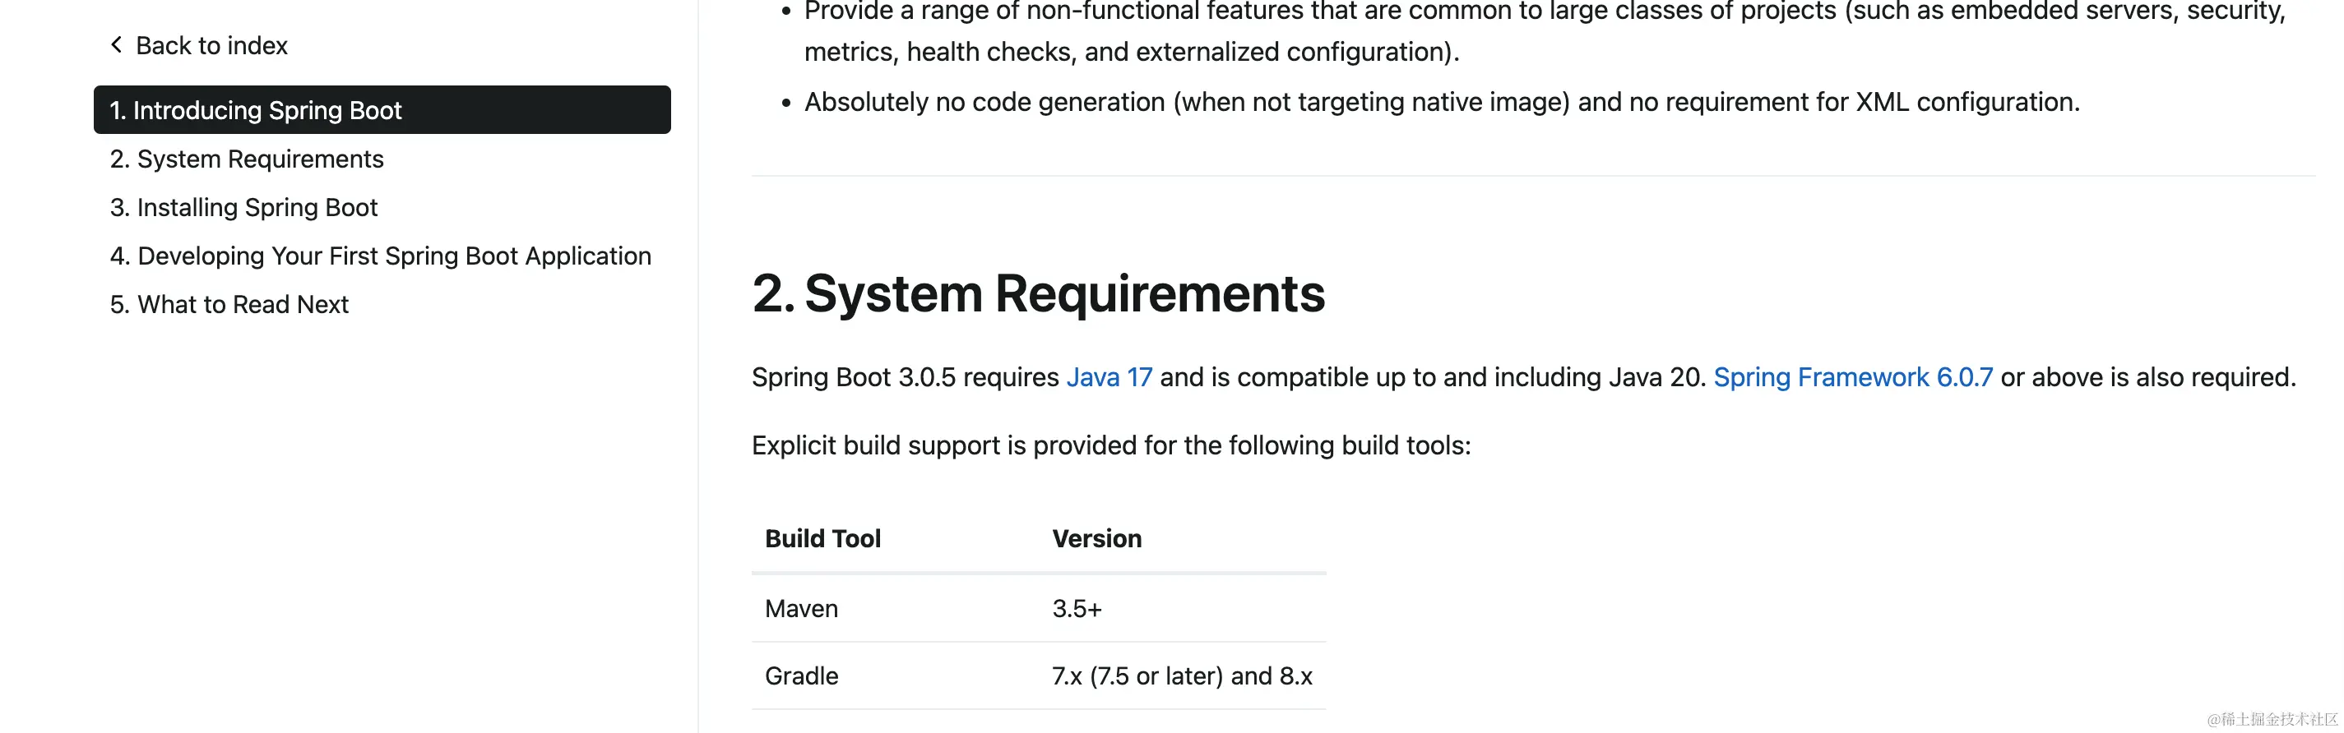Click the 'Version' column header

click(1096, 538)
